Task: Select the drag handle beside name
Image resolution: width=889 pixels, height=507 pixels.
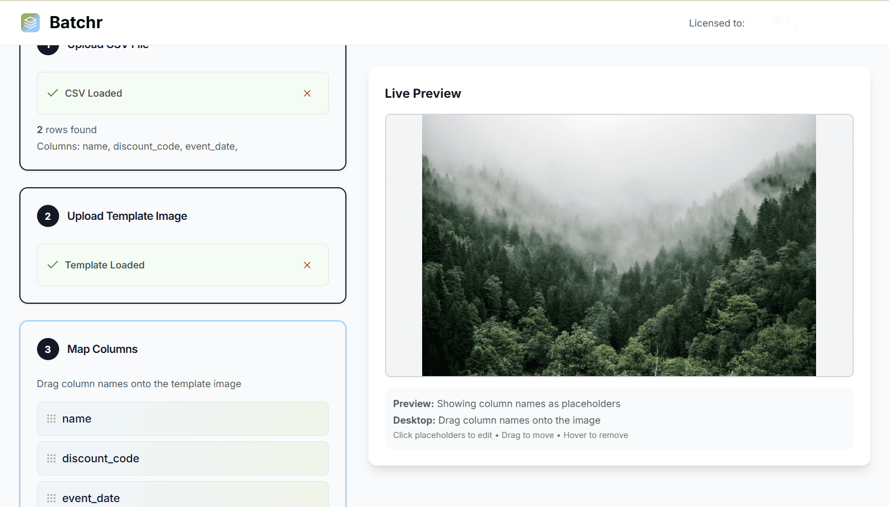Action: point(51,419)
